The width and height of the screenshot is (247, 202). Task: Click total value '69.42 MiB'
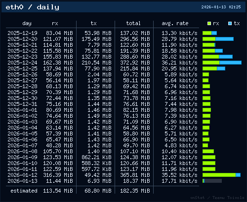point(136,86)
